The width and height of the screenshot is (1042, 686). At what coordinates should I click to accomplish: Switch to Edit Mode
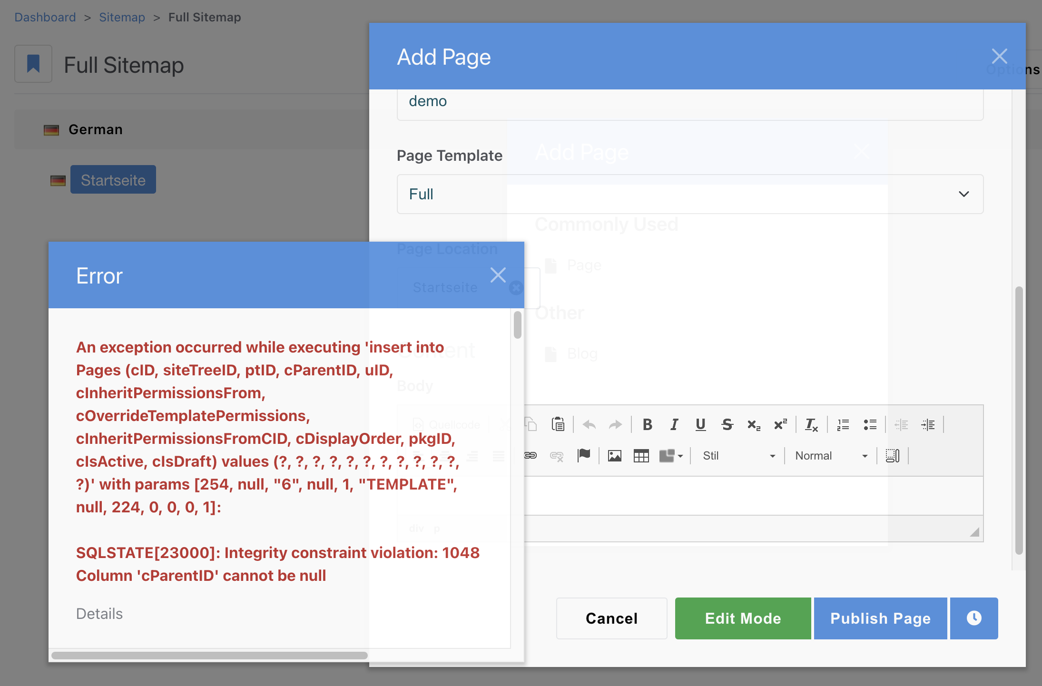point(742,618)
